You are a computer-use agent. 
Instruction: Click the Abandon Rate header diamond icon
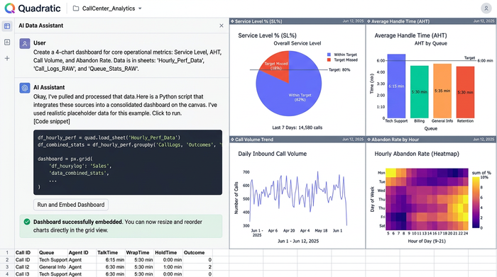tap(369, 139)
